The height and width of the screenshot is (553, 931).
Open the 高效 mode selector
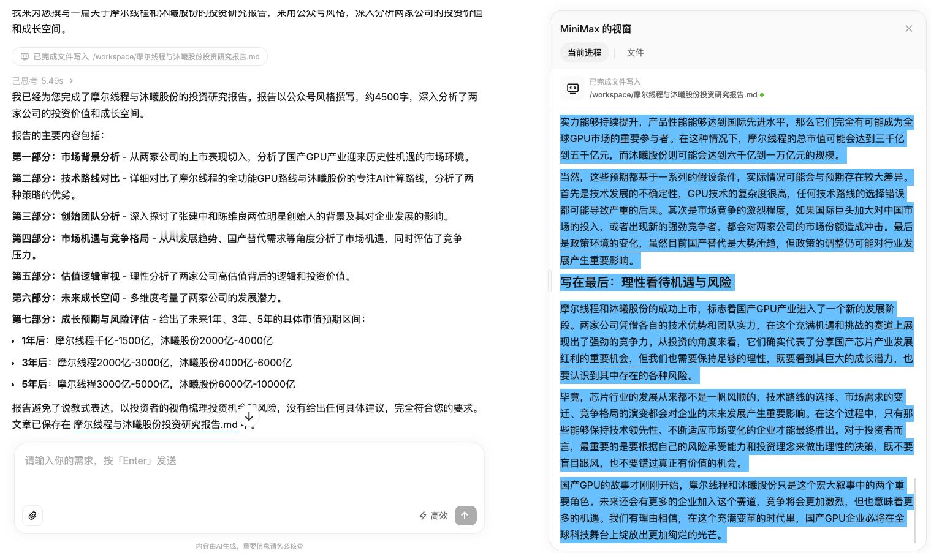433,516
